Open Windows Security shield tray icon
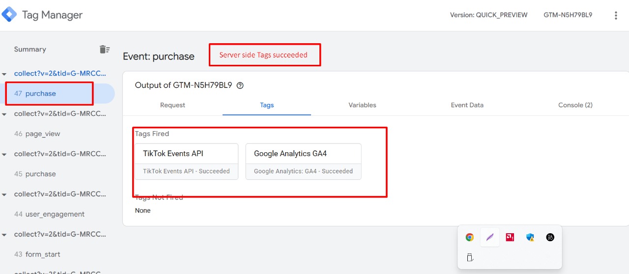Viewport: 629px width, 274px height. click(x=530, y=237)
